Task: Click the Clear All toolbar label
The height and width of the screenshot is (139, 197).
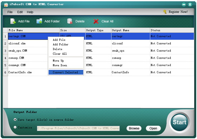Action: (107, 21)
